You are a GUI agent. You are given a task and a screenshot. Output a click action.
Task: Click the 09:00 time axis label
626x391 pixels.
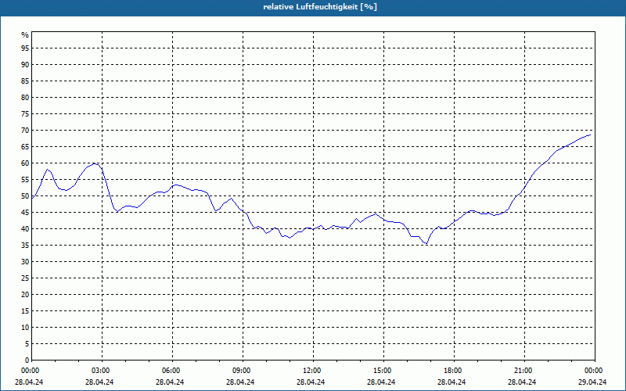(243, 371)
